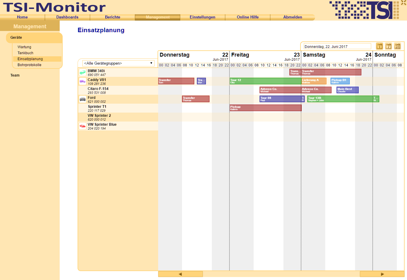Viewport: 407px width, 280px height.
Task: Switch to the 31-day month view icon
Action: coord(397,46)
